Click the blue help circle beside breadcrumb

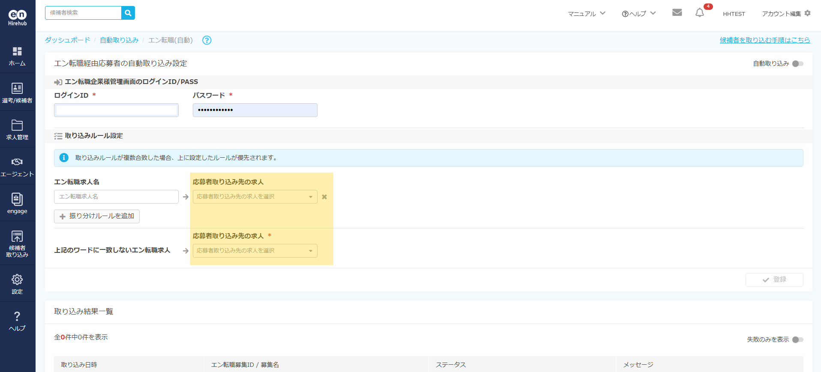point(207,40)
